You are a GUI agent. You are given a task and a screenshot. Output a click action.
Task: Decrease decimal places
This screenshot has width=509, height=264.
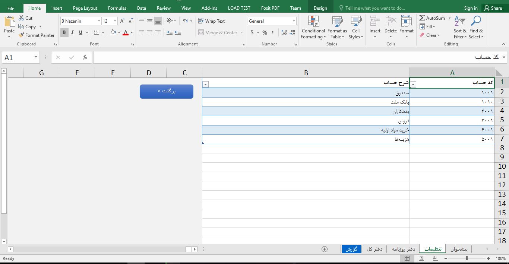293,32
